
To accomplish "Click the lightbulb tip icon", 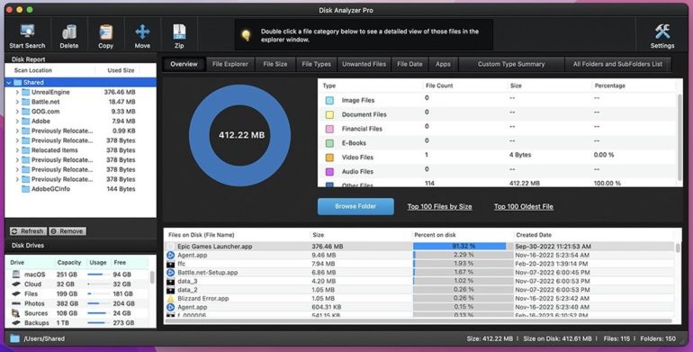I will [247, 35].
